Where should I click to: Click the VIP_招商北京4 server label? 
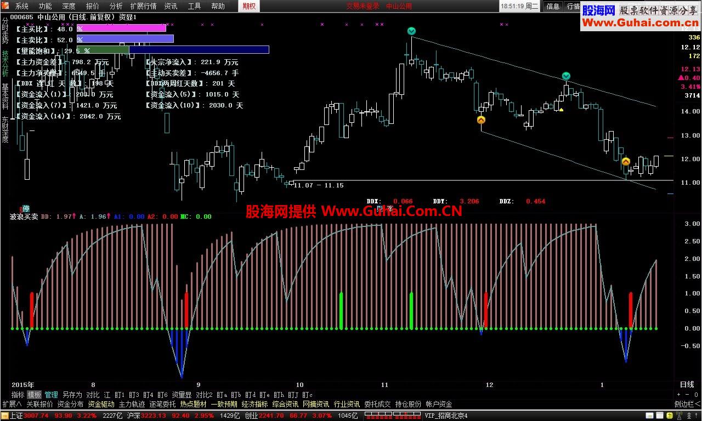(446, 416)
